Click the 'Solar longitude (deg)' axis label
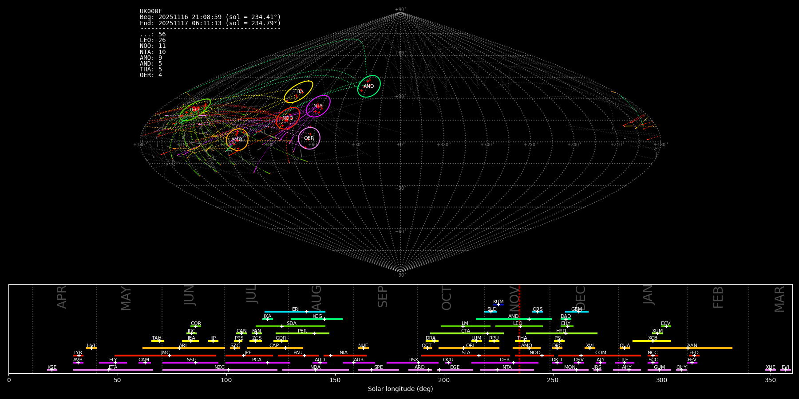 tap(400, 389)
